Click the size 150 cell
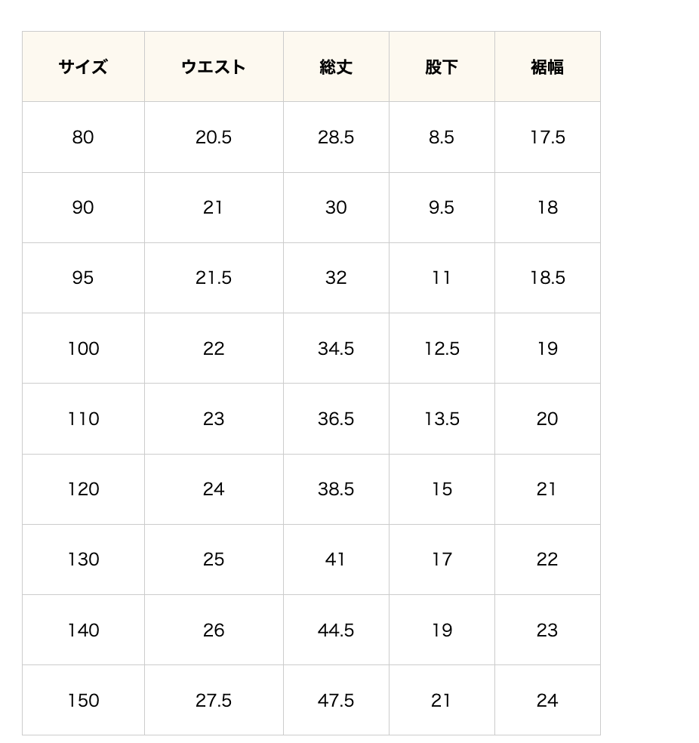Viewport: 699px width, 743px height. [x=83, y=700]
